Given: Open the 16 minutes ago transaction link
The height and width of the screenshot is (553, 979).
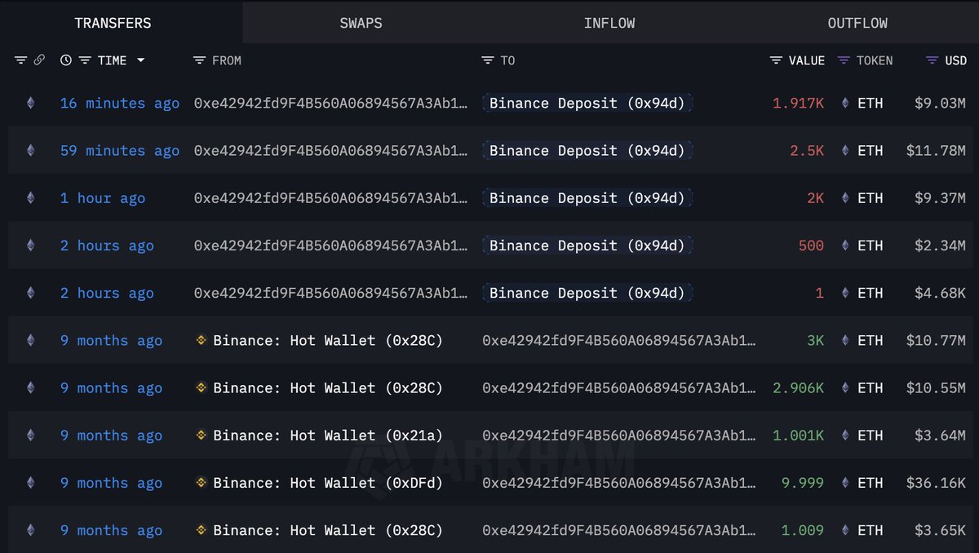Looking at the screenshot, I should [120, 103].
